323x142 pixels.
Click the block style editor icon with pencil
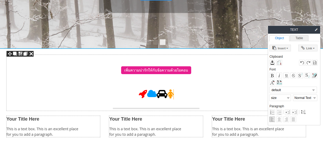(x=20, y=54)
